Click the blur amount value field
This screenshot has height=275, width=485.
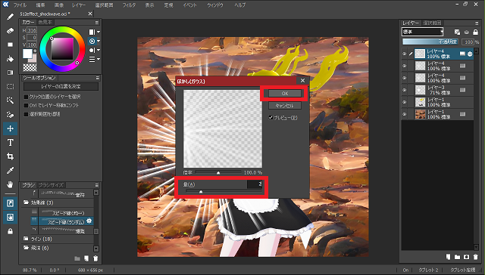[255, 184]
